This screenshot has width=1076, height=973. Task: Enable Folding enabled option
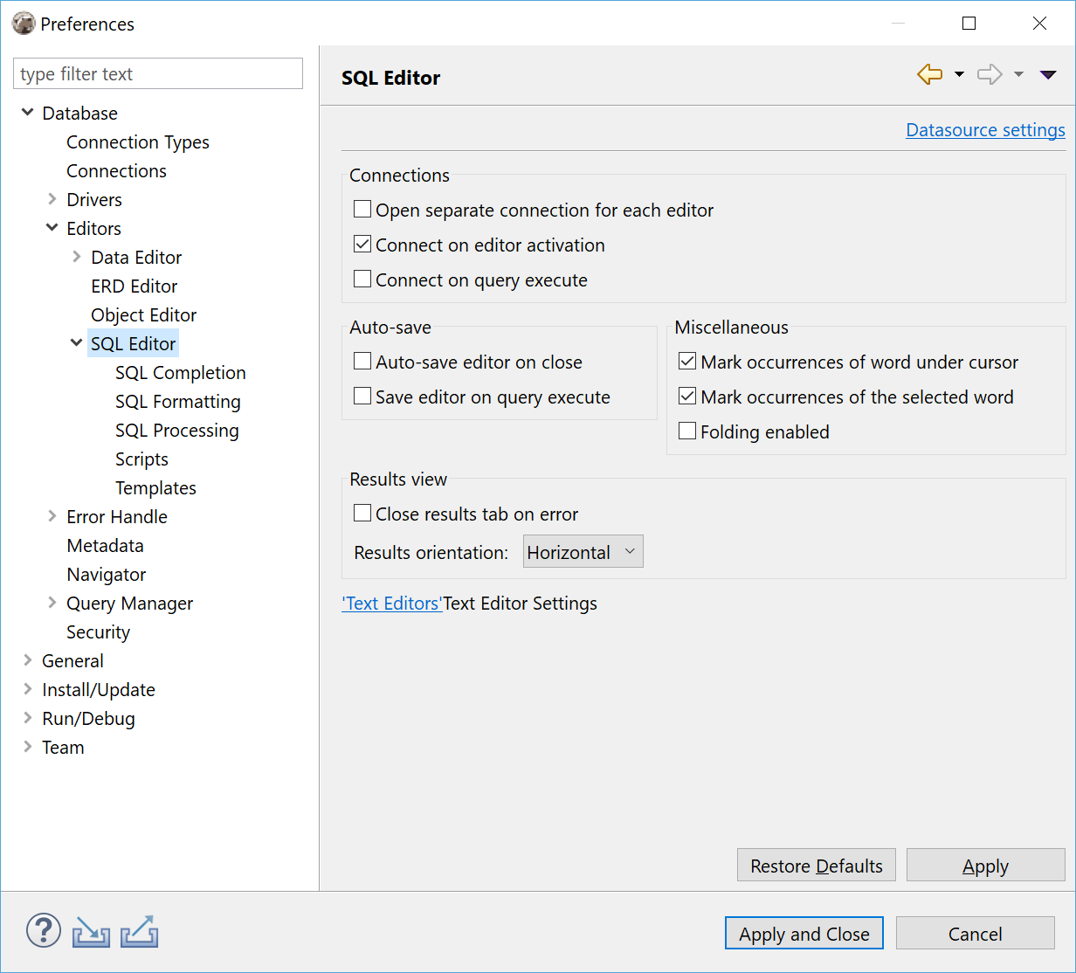687,430
